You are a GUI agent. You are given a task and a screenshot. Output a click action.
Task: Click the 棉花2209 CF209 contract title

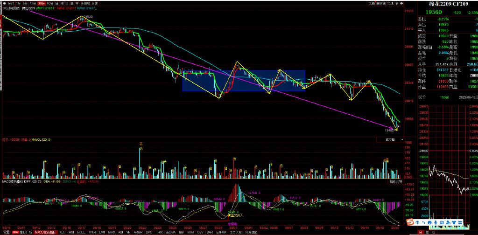(449, 4)
